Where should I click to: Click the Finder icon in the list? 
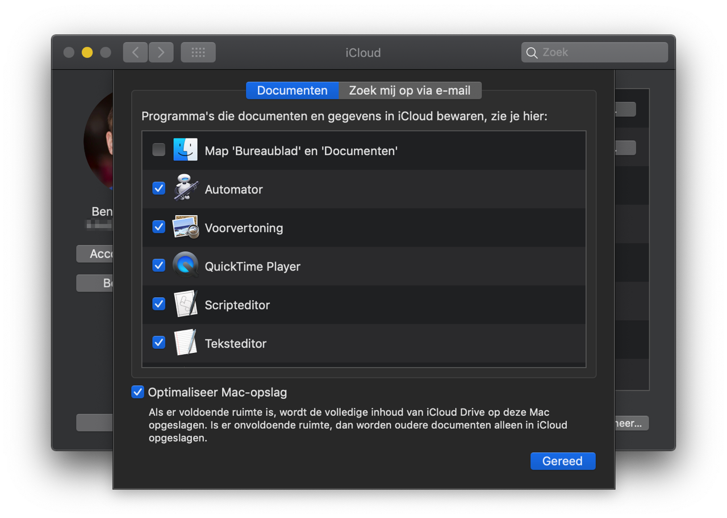(185, 150)
